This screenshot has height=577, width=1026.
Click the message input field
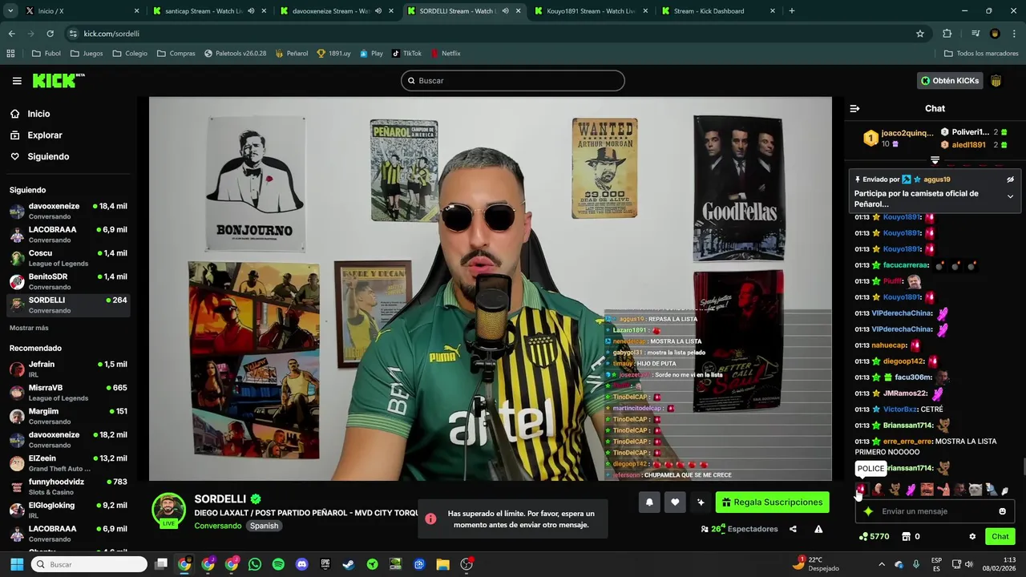tap(934, 511)
